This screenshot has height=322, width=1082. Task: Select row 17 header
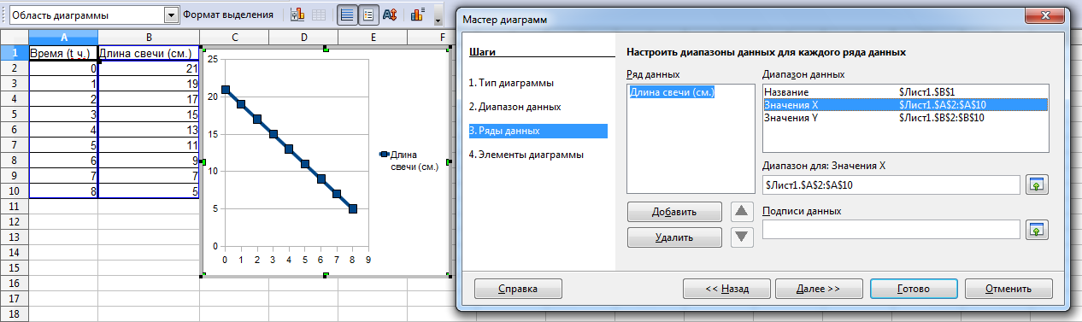coord(14,299)
